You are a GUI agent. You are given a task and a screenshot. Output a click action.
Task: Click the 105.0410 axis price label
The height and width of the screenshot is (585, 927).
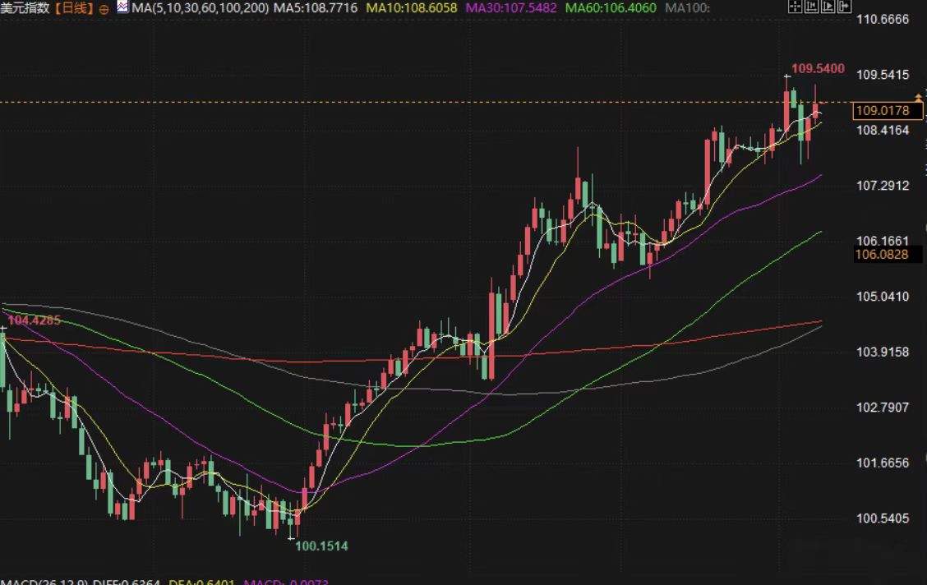click(x=883, y=296)
